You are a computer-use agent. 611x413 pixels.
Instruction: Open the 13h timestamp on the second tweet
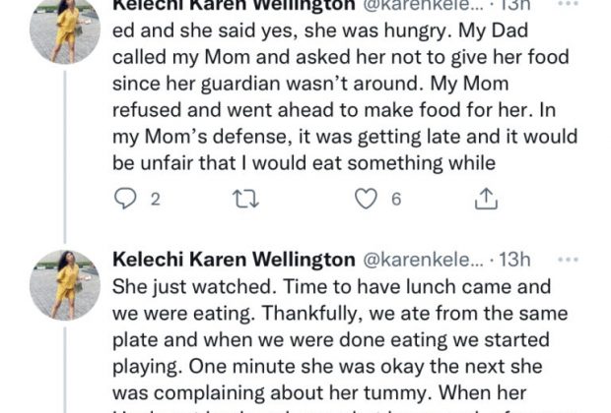[x=514, y=261]
